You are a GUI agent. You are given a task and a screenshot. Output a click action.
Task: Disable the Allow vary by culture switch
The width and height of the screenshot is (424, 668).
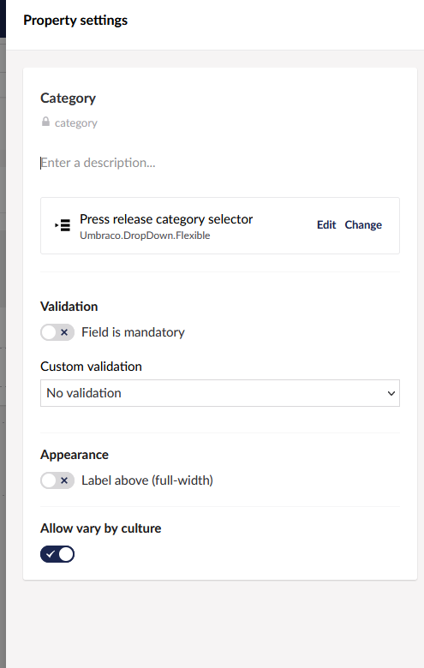pos(57,554)
